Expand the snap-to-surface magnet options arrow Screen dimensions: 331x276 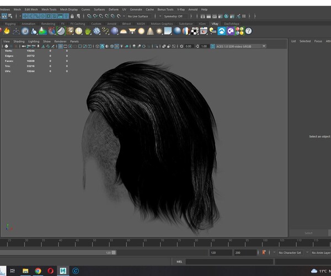[x=124, y=16]
